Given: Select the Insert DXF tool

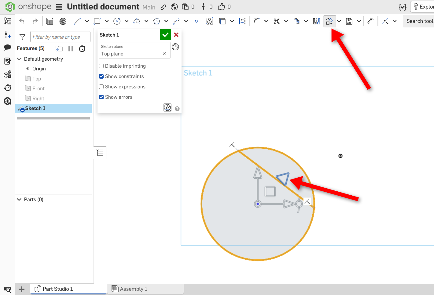Looking at the screenshot, I should pos(349,21).
